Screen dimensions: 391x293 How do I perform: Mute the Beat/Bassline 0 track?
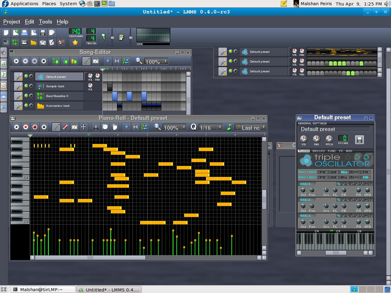pos(26,96)
